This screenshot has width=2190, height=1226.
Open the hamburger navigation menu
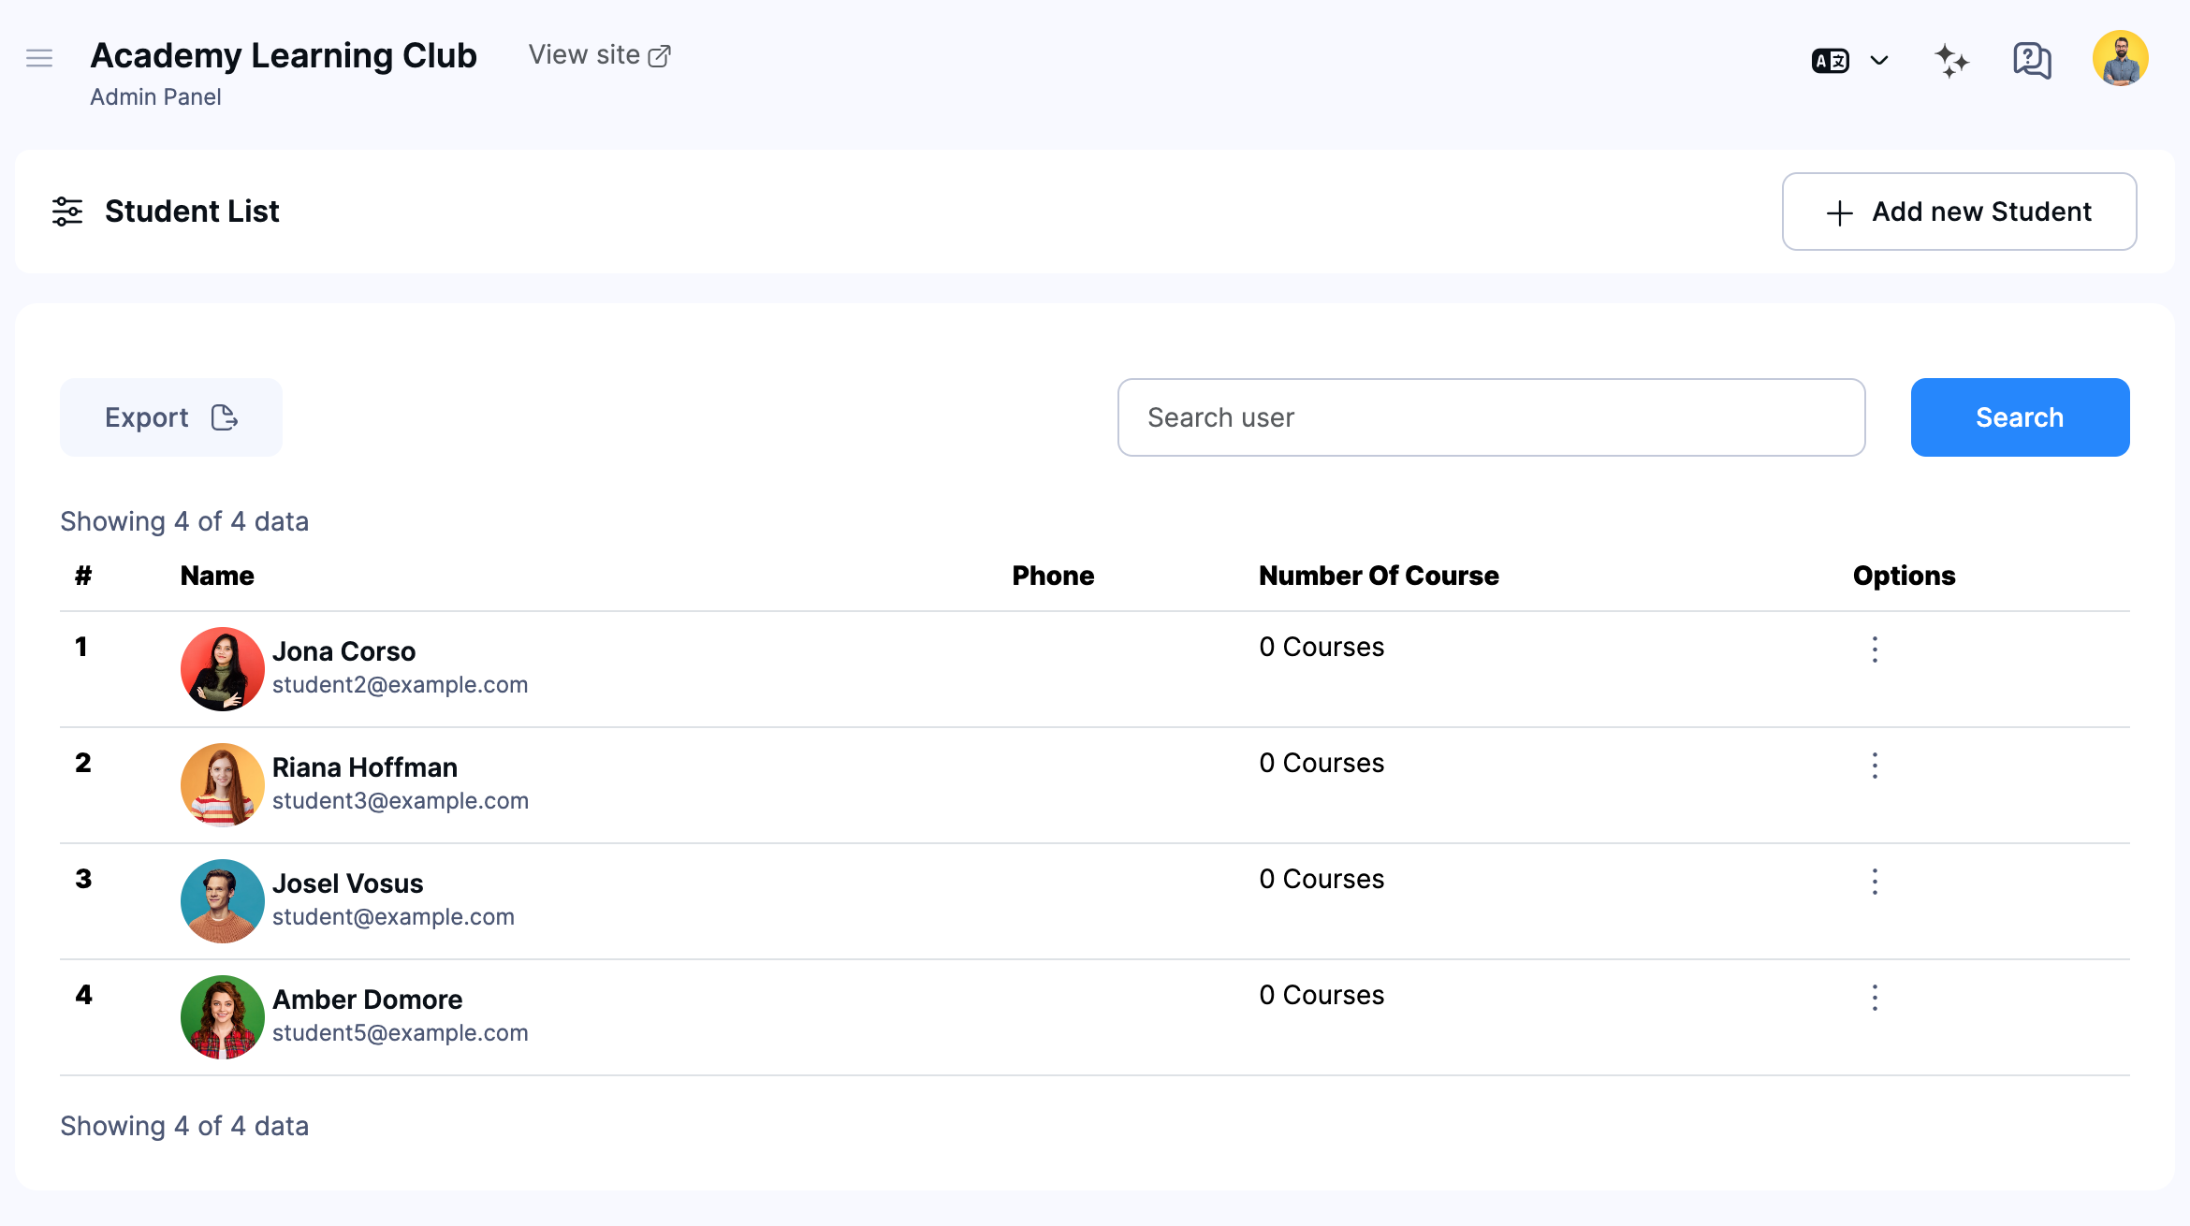click(x=39, y=58)
